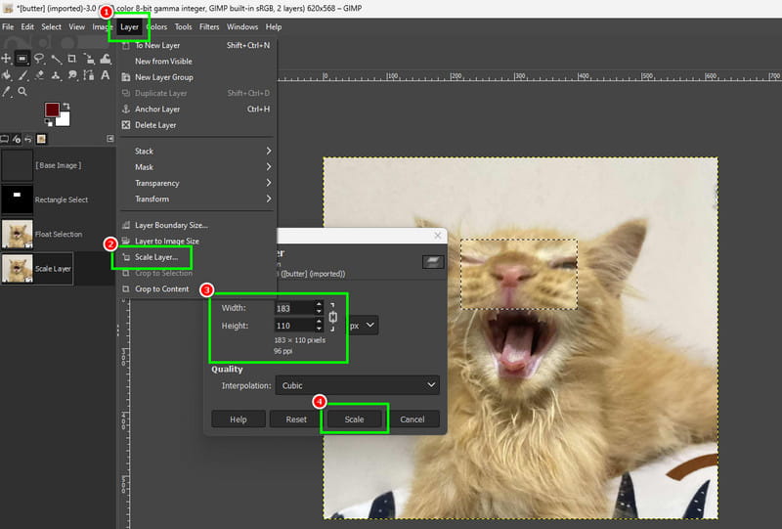The height and width of the screenshot is (529, 782).
Task: Click the Width input field
Action: (294, 308)
